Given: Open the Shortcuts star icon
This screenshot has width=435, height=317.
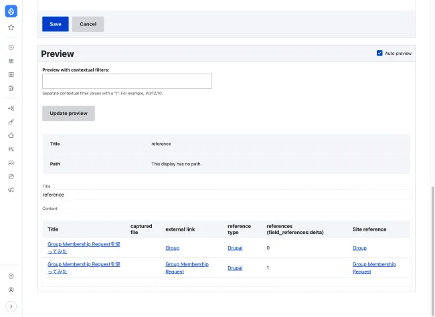Looking at the screenshot, I should tap(11, 27).
